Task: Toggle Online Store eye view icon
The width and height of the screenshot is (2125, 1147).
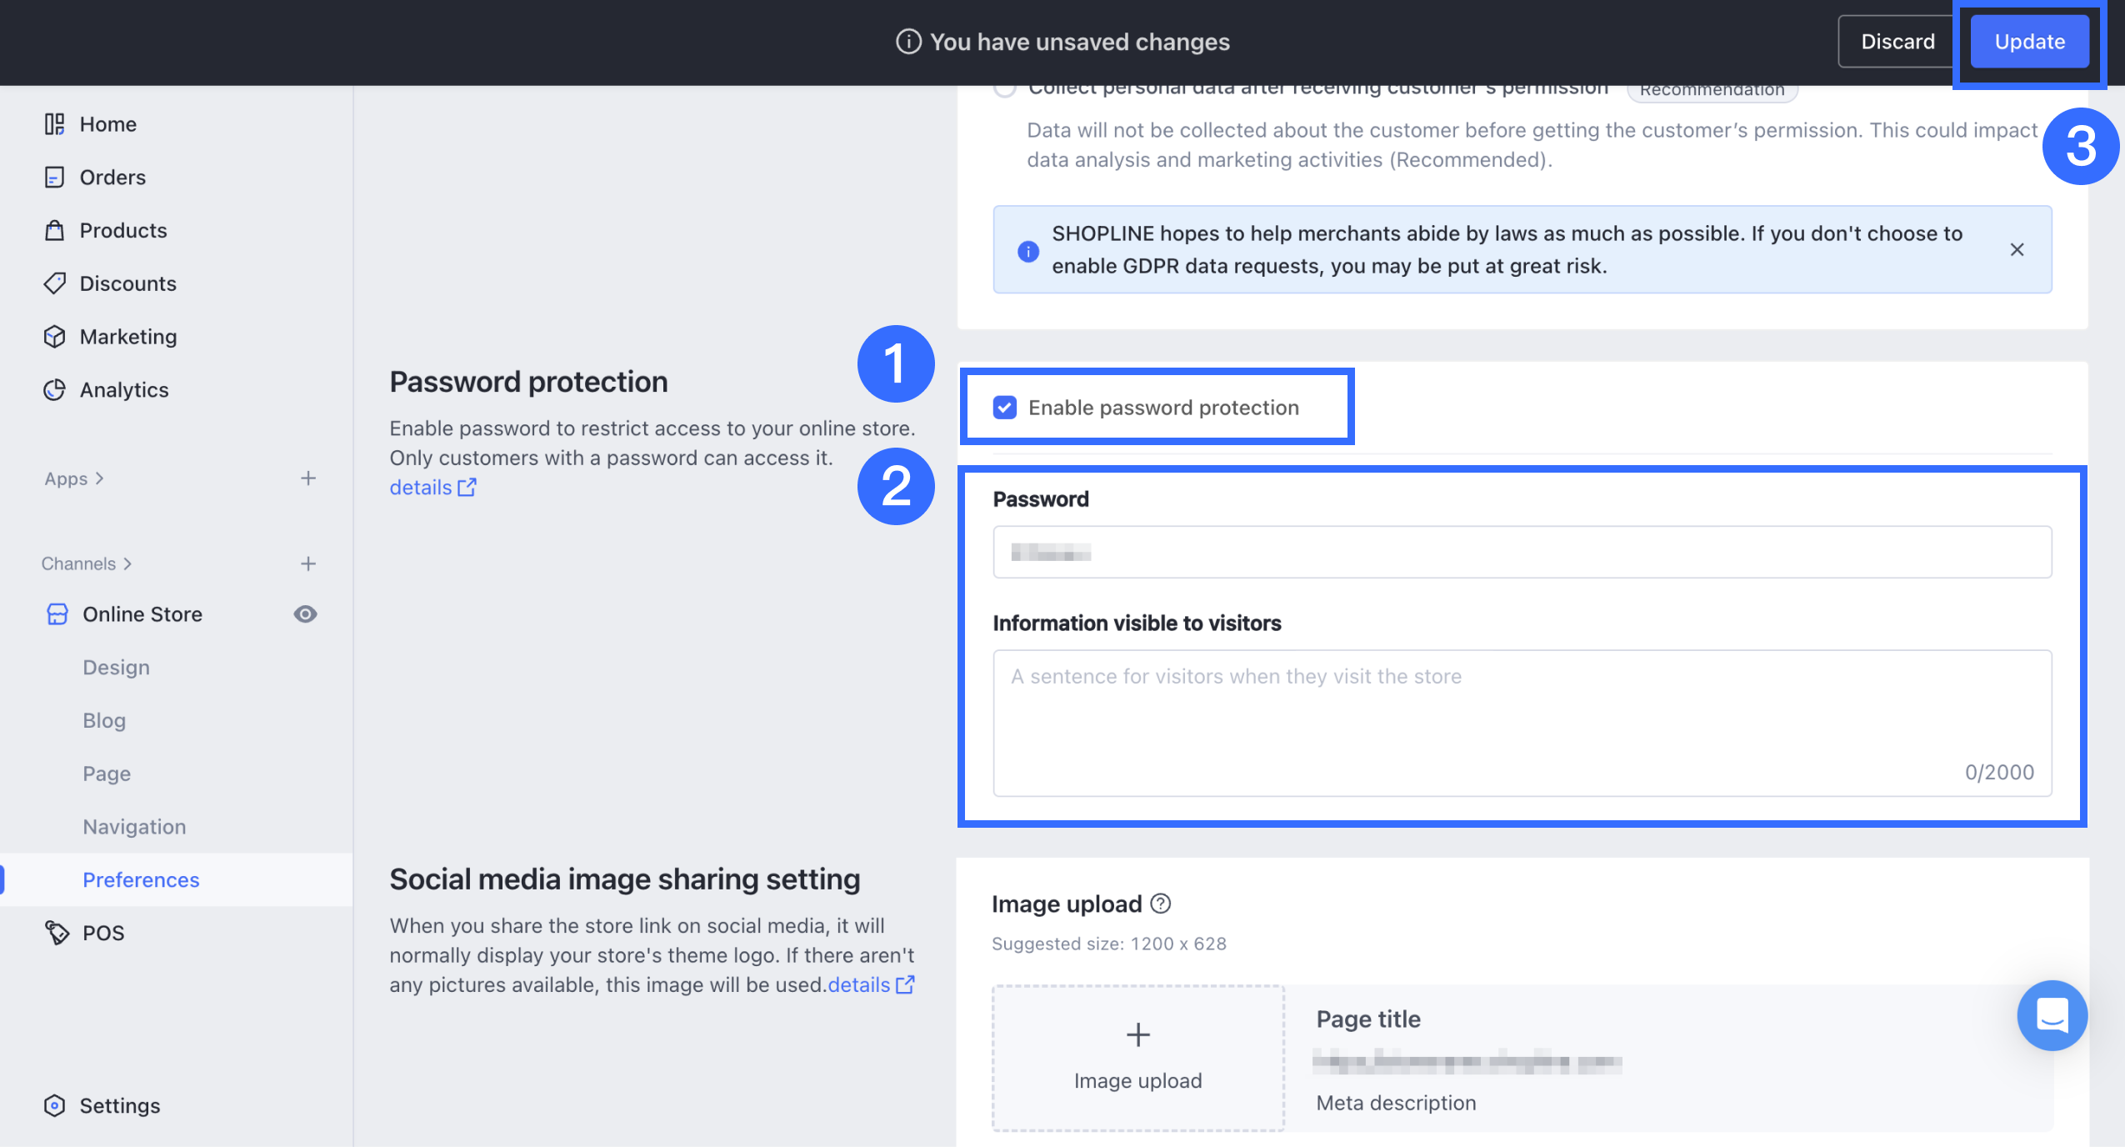Action: tap(305, 614)
